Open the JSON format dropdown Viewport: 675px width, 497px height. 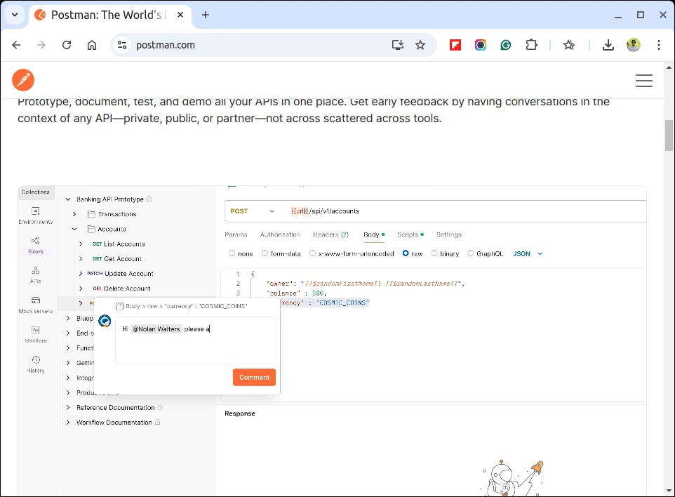(x=528, y=253)
